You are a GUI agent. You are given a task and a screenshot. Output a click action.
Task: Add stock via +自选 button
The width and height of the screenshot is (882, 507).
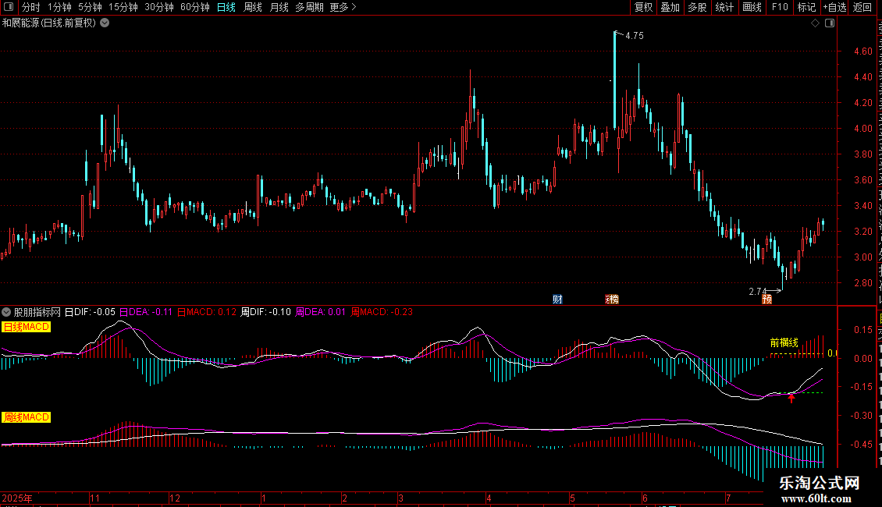834,7
